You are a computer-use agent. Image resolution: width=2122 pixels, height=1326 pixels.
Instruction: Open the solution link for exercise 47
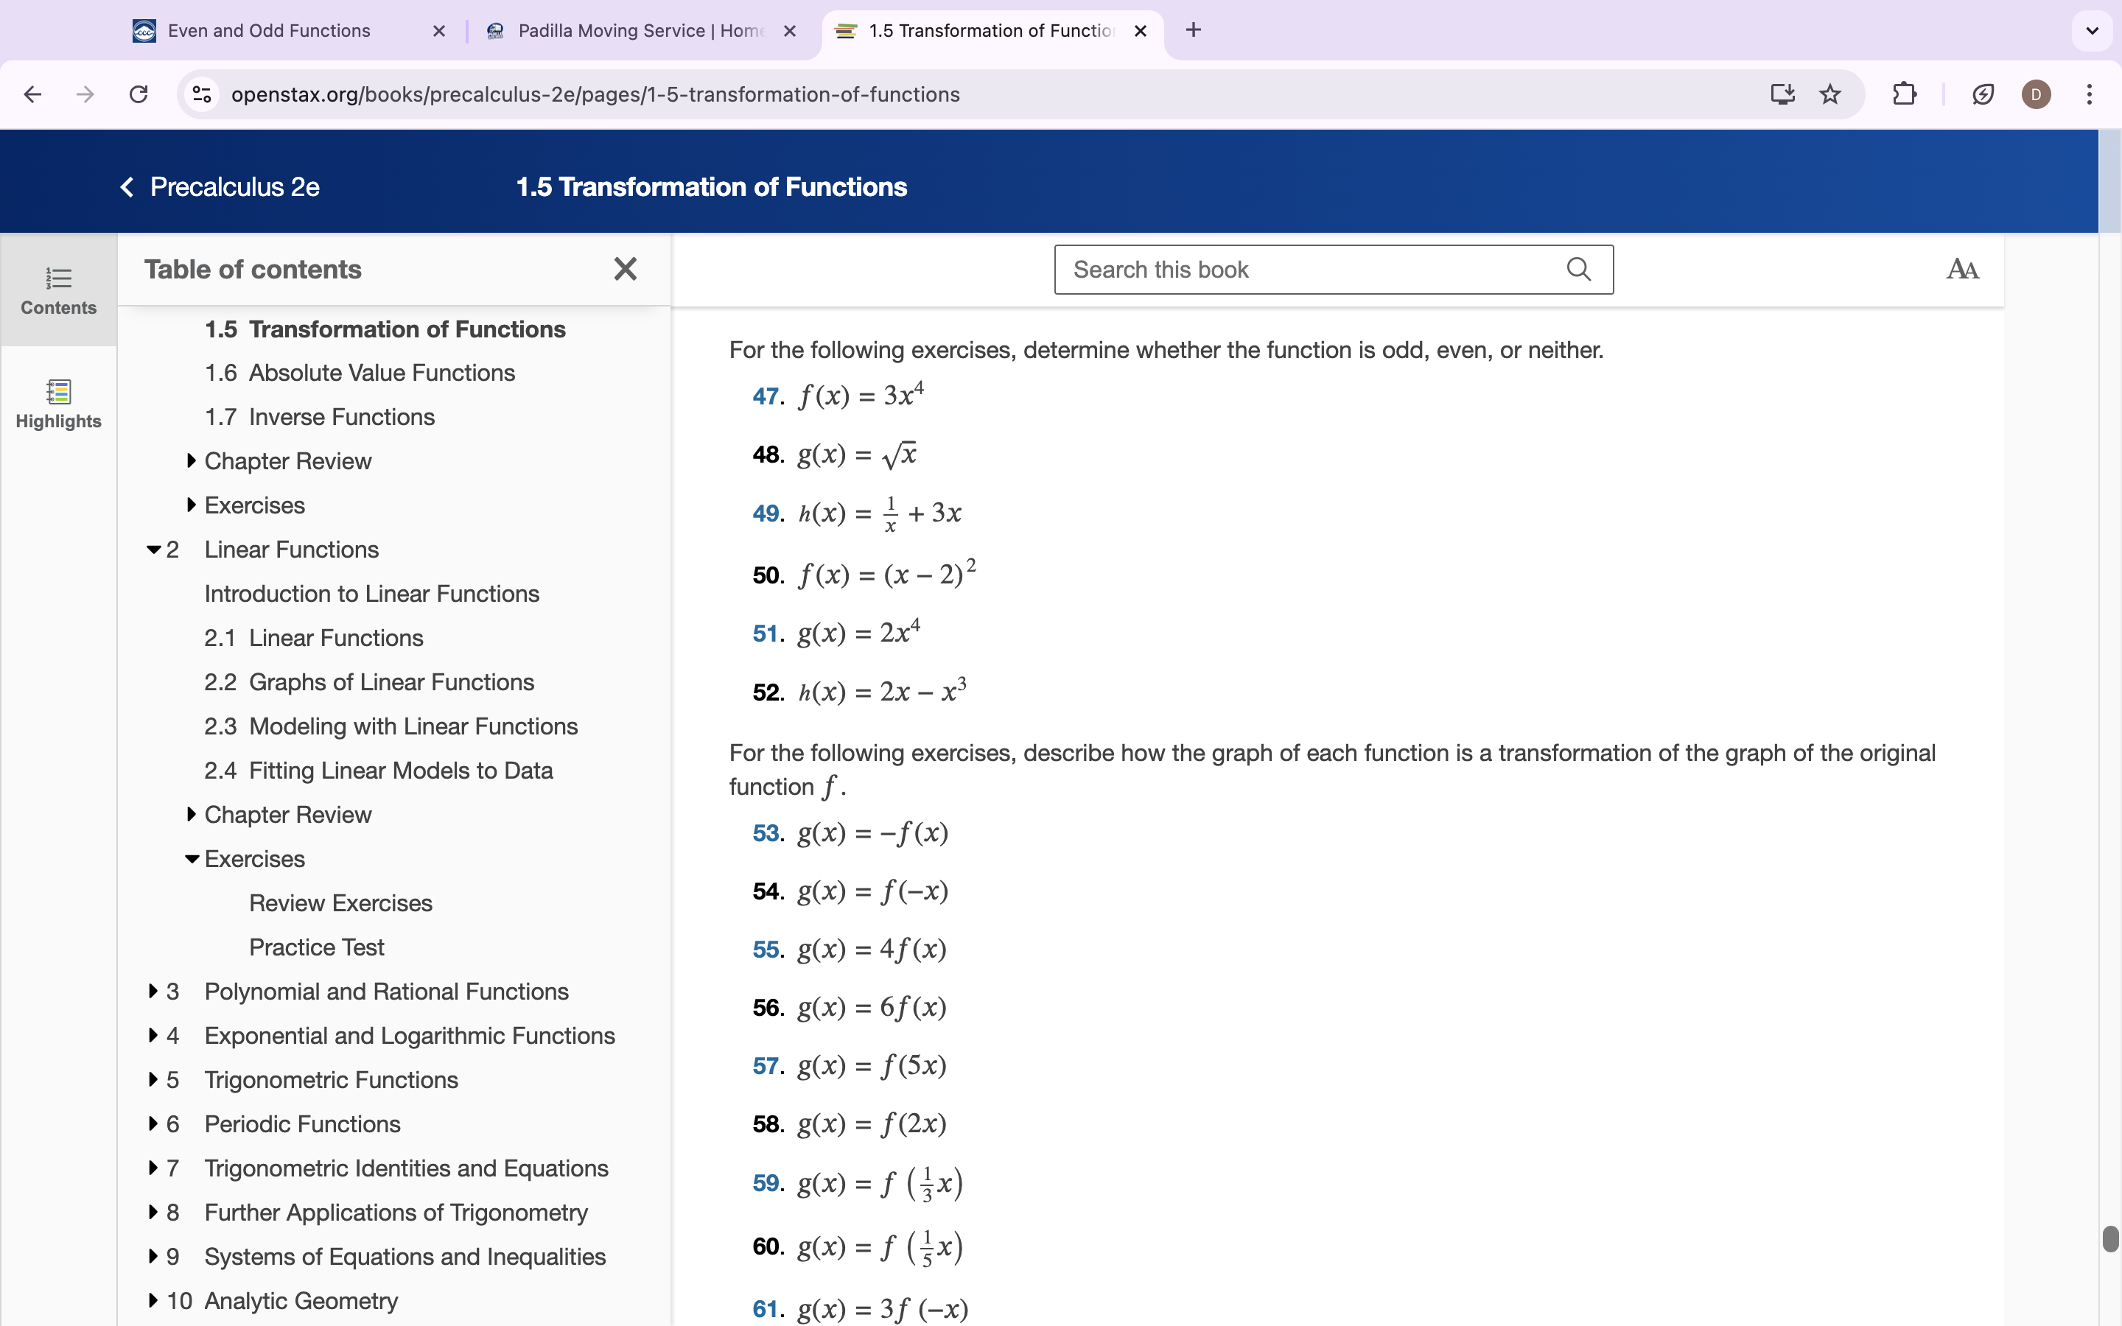766,396
